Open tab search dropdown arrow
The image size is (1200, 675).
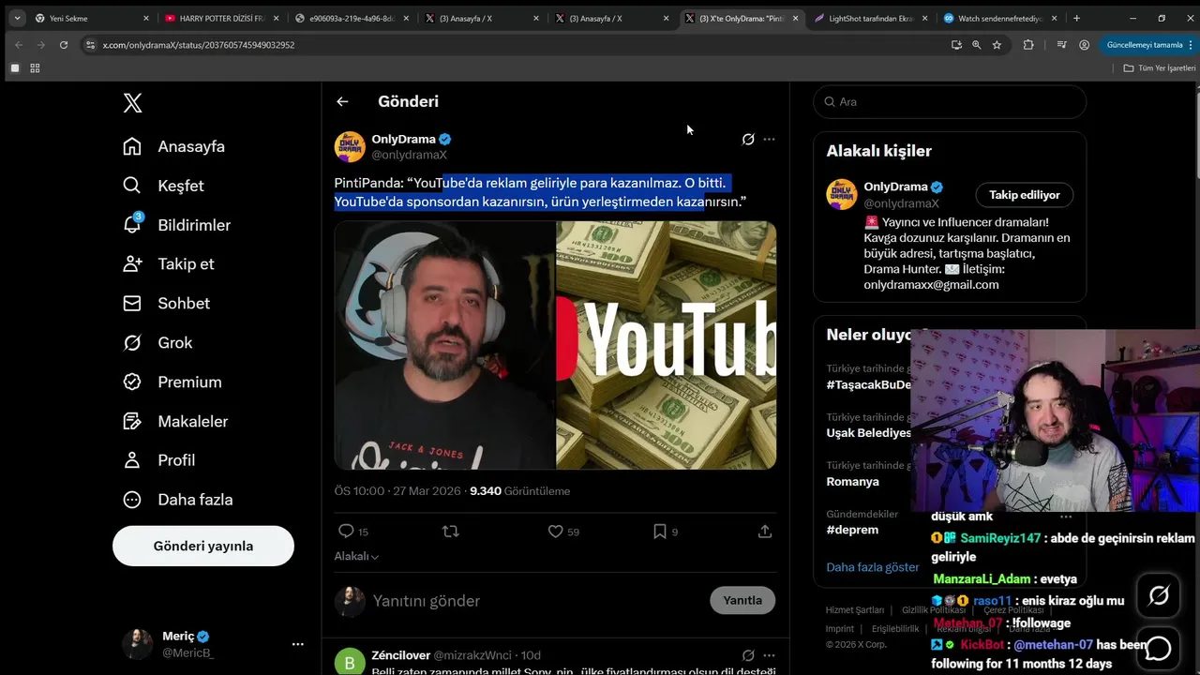17,18
